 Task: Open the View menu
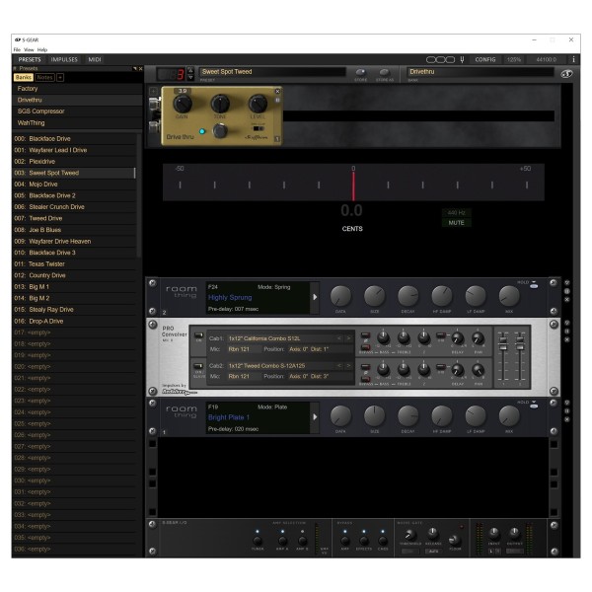coord(29,50)
